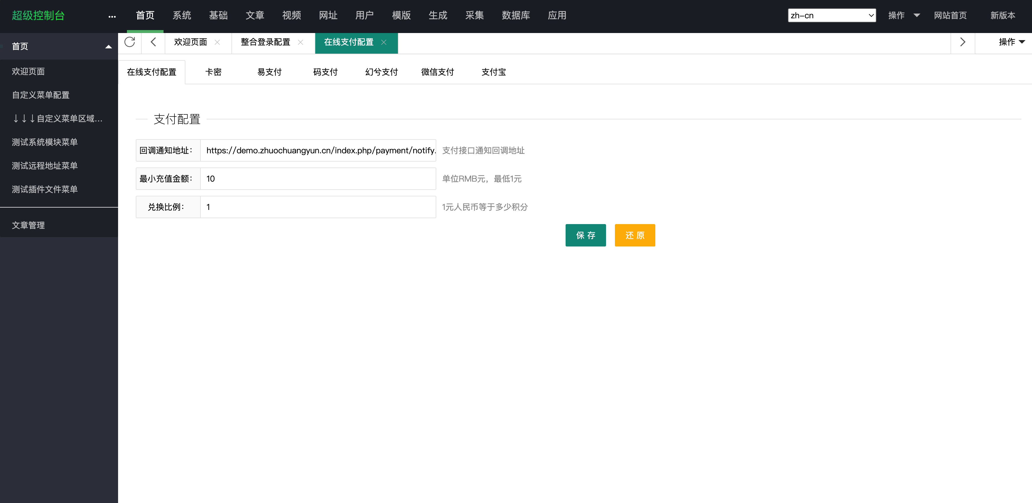This screenshot has height=503, width=1032.
Task: Open the 基础 top menu
Action: coord(218,16)
